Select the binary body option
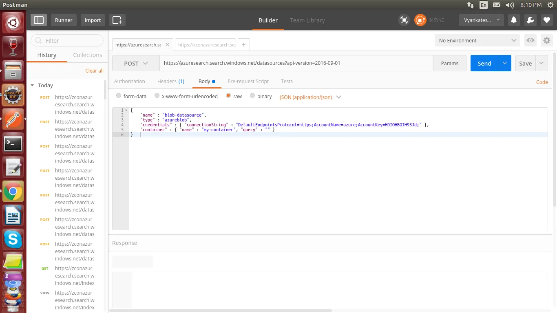 coord(252,96)
